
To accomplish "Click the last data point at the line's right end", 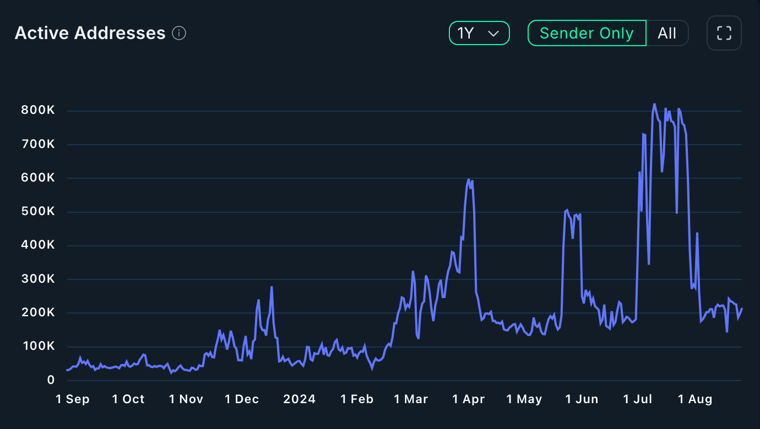I will click(742, 309).
